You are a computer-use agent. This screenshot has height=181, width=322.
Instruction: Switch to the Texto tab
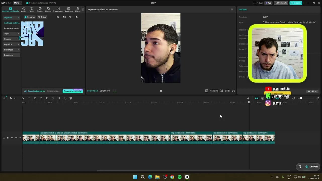32,10
